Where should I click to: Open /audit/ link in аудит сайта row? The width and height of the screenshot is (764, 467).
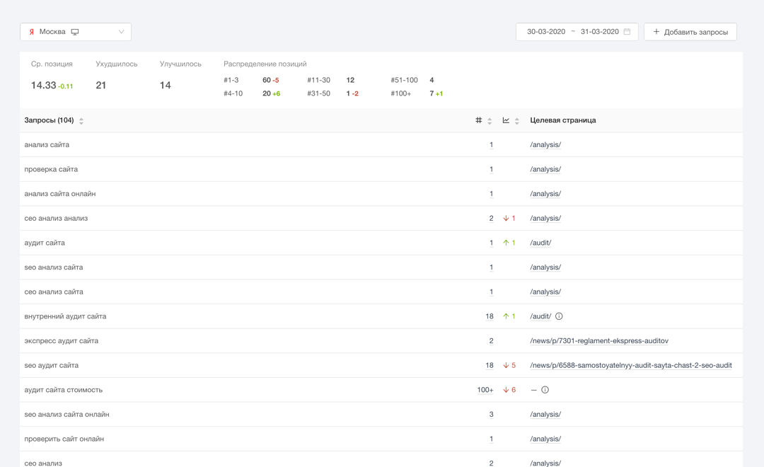pos(540,243)
